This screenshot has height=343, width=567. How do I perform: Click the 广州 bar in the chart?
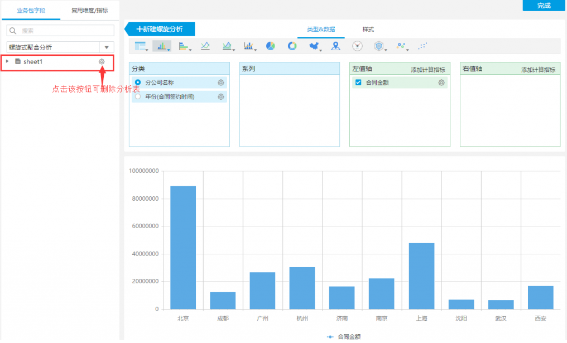coord(262,291)
